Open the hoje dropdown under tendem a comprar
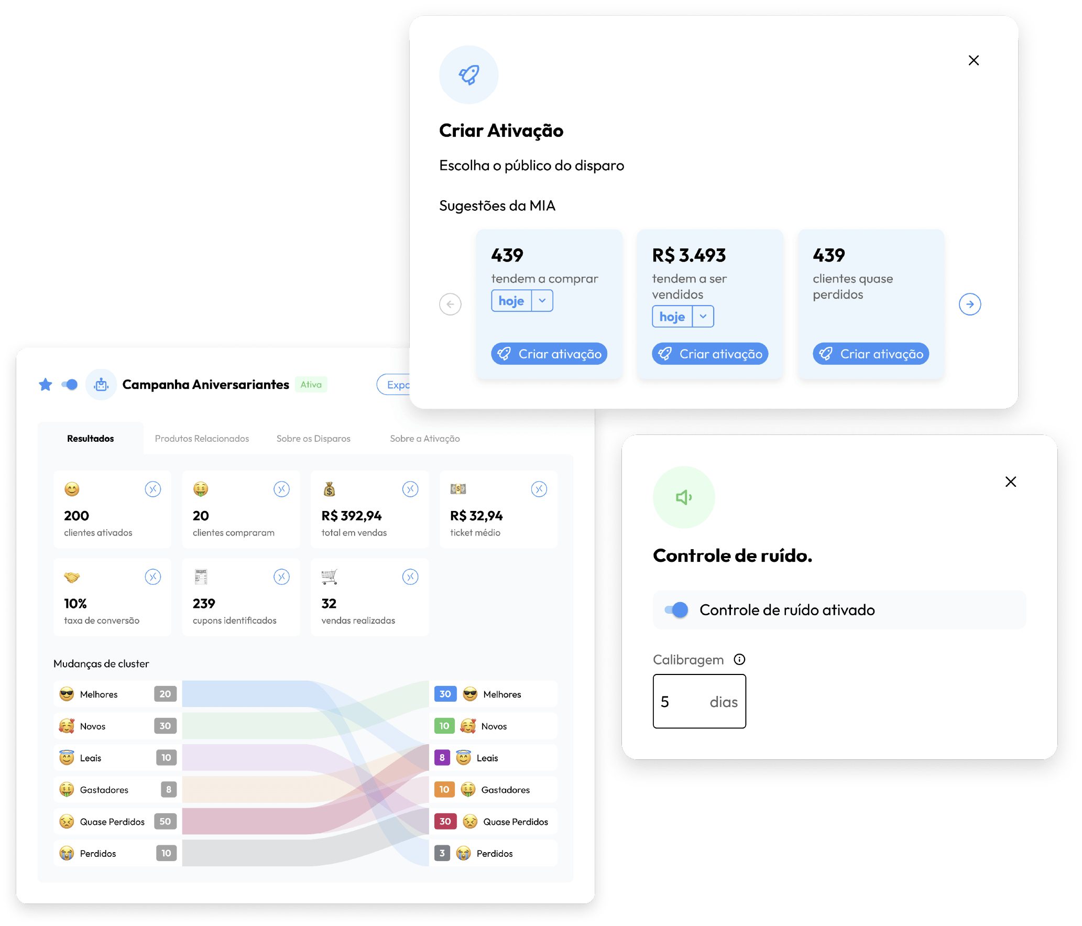This screenshot has width=1082, height=926. coord(542,301)
